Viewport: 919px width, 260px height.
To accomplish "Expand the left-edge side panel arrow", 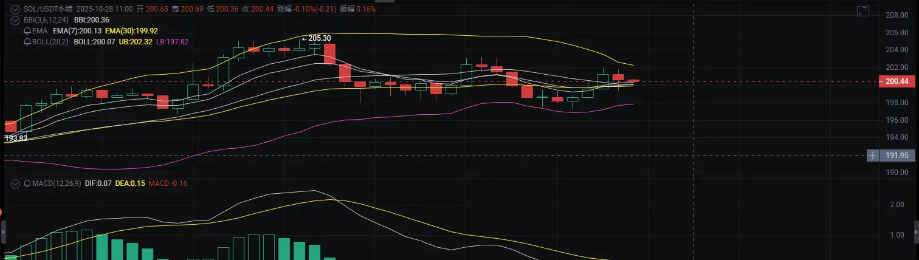I will pos(2,232).
